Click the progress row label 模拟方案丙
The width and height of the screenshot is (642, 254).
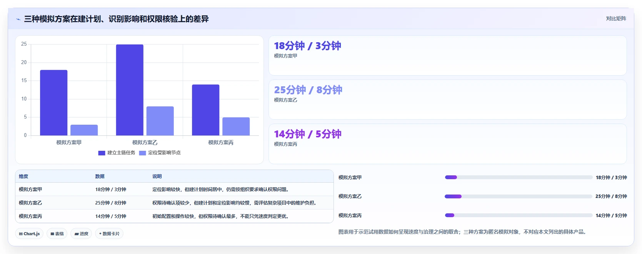coord(350,216)
